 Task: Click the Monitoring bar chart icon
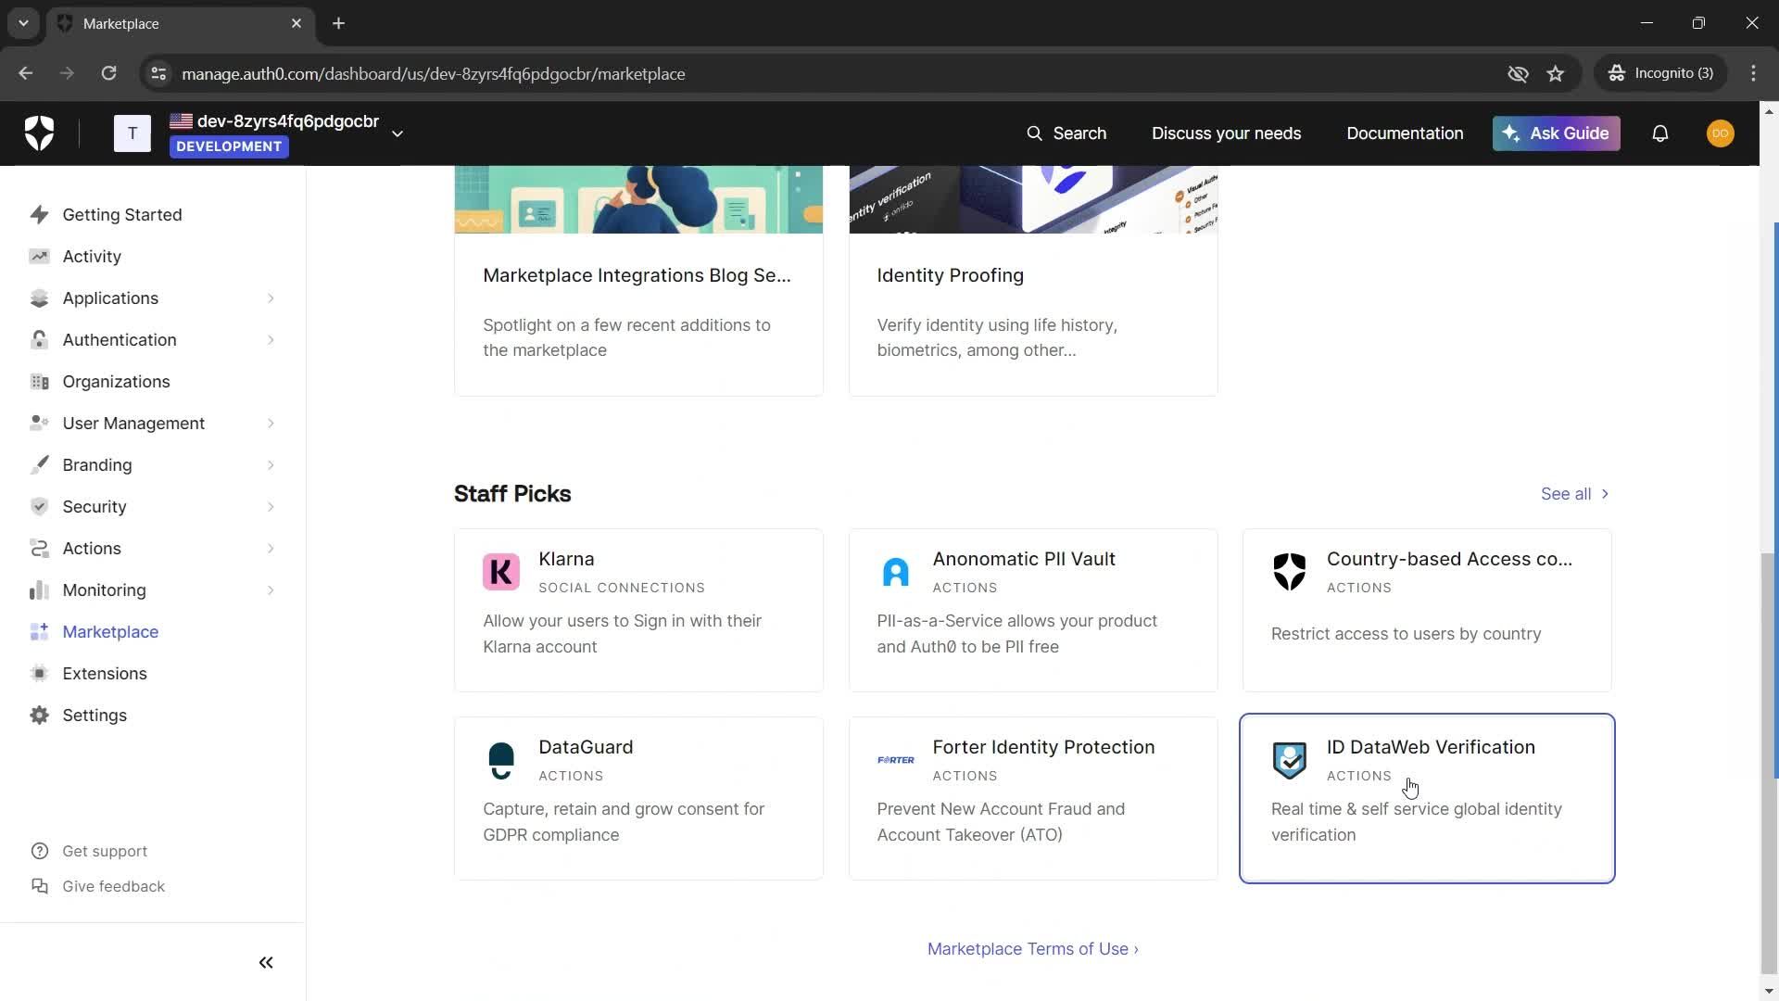click(x=39, y=590)
